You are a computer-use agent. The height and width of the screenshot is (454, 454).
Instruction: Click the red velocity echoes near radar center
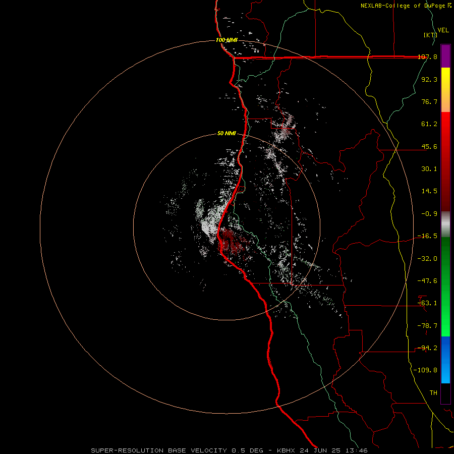233,242
